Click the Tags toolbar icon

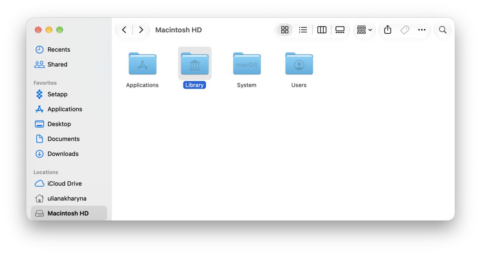(x=405, y=30)
